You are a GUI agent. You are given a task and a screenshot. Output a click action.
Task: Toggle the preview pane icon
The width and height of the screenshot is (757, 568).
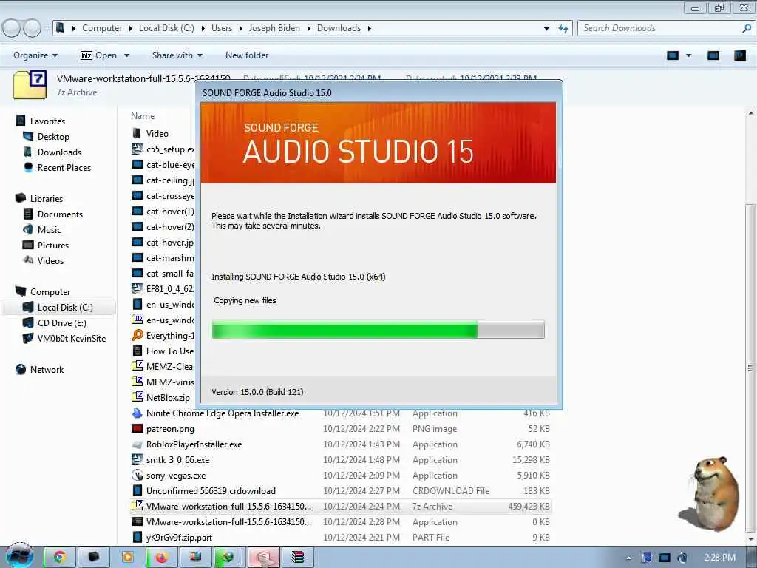[x=713, y=55]
